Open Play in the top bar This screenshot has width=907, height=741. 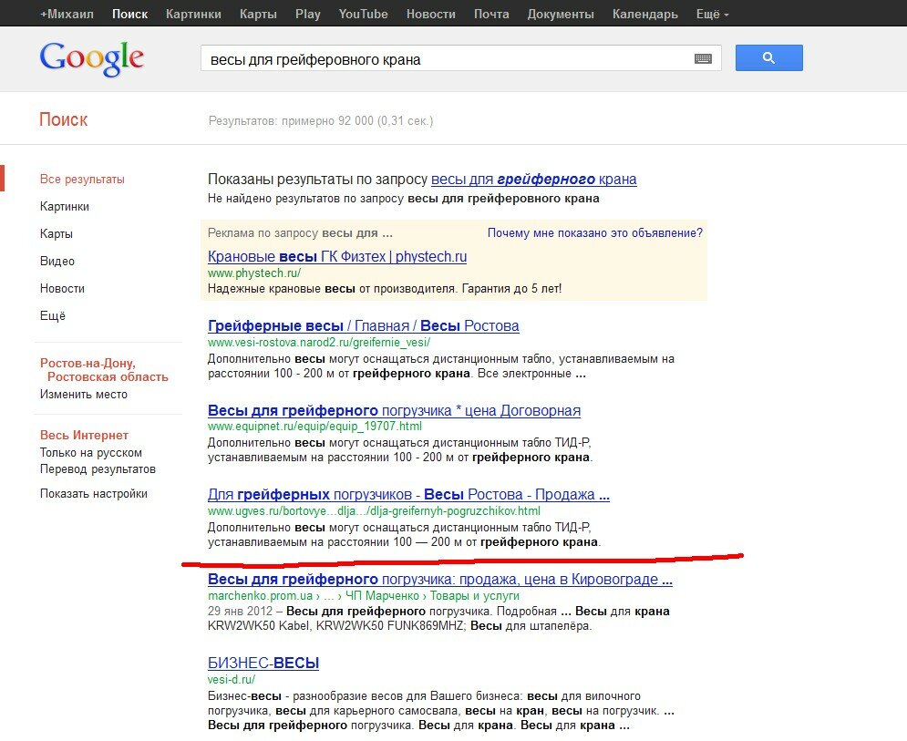pos(308,14)
